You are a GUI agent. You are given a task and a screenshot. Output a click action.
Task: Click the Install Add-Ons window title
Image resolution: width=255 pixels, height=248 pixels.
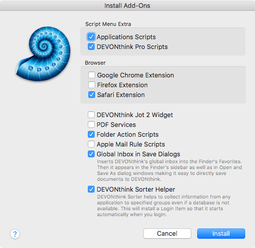pos(127,6)
